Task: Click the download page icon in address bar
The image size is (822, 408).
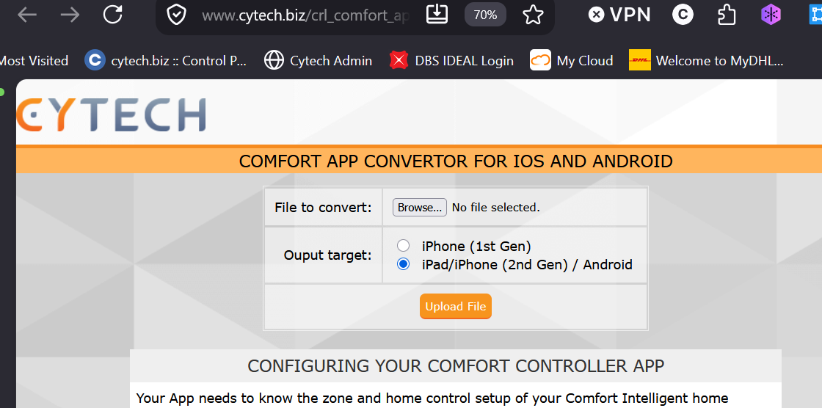Action: pyautogui.click(x=437, y=14)
